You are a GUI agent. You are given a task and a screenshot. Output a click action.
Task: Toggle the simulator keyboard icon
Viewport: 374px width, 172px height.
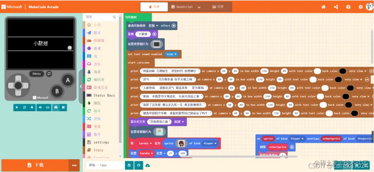[47, 107]
